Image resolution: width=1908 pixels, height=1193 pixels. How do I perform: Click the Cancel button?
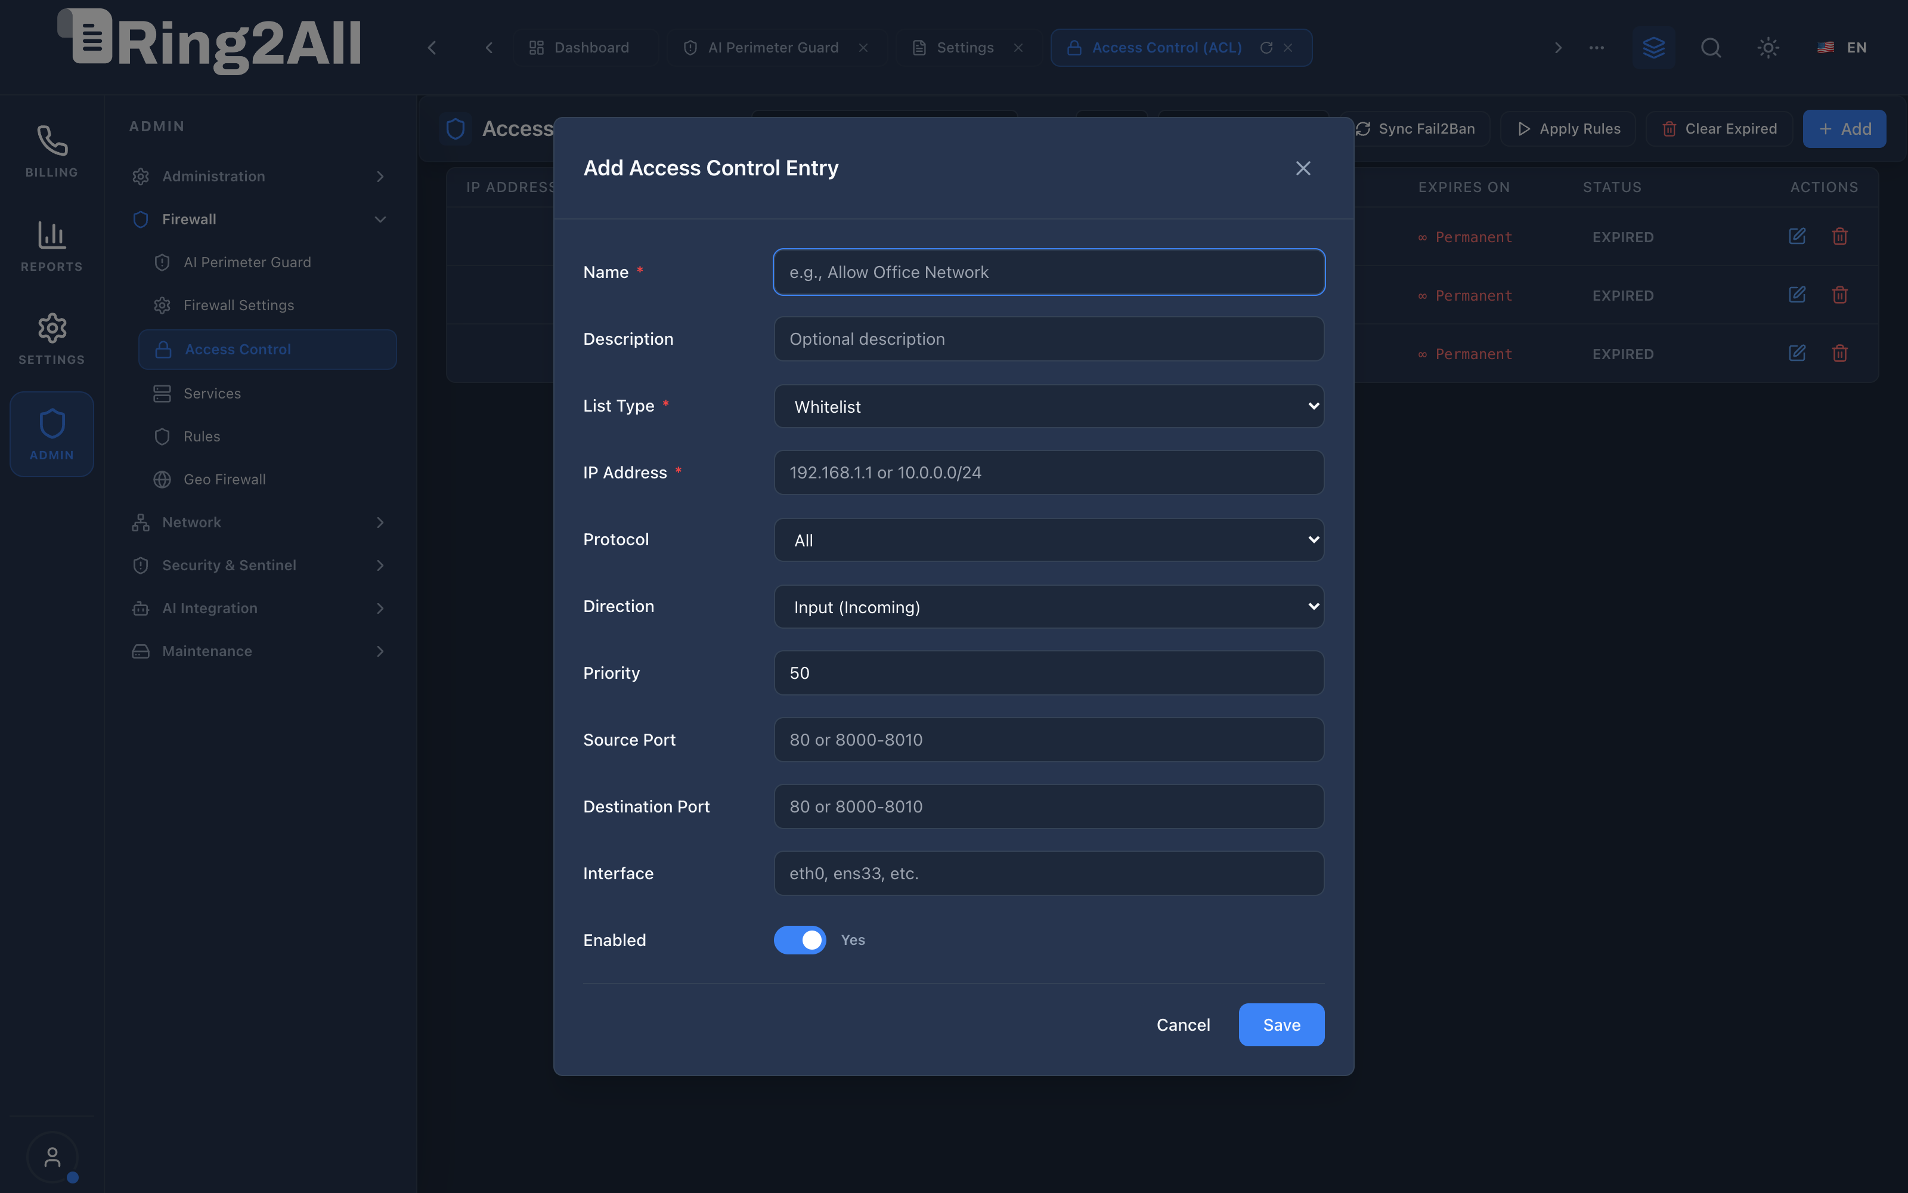pos(1182,1024)
